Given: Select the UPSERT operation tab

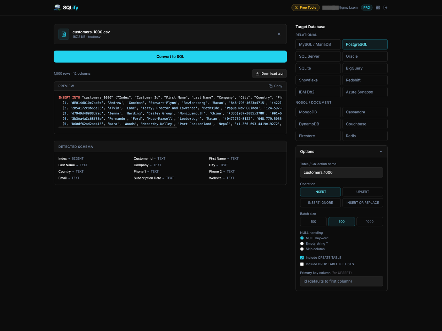Looking at the screenshot, I should pos(363,192).
